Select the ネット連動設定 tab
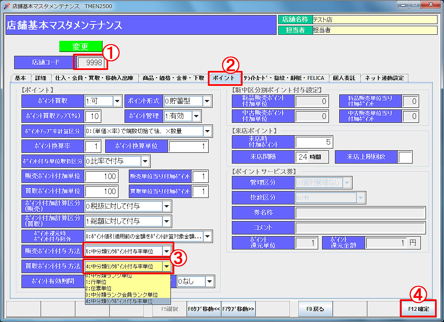The height and width of the screenshot is (322, 444). coord(384,78)
